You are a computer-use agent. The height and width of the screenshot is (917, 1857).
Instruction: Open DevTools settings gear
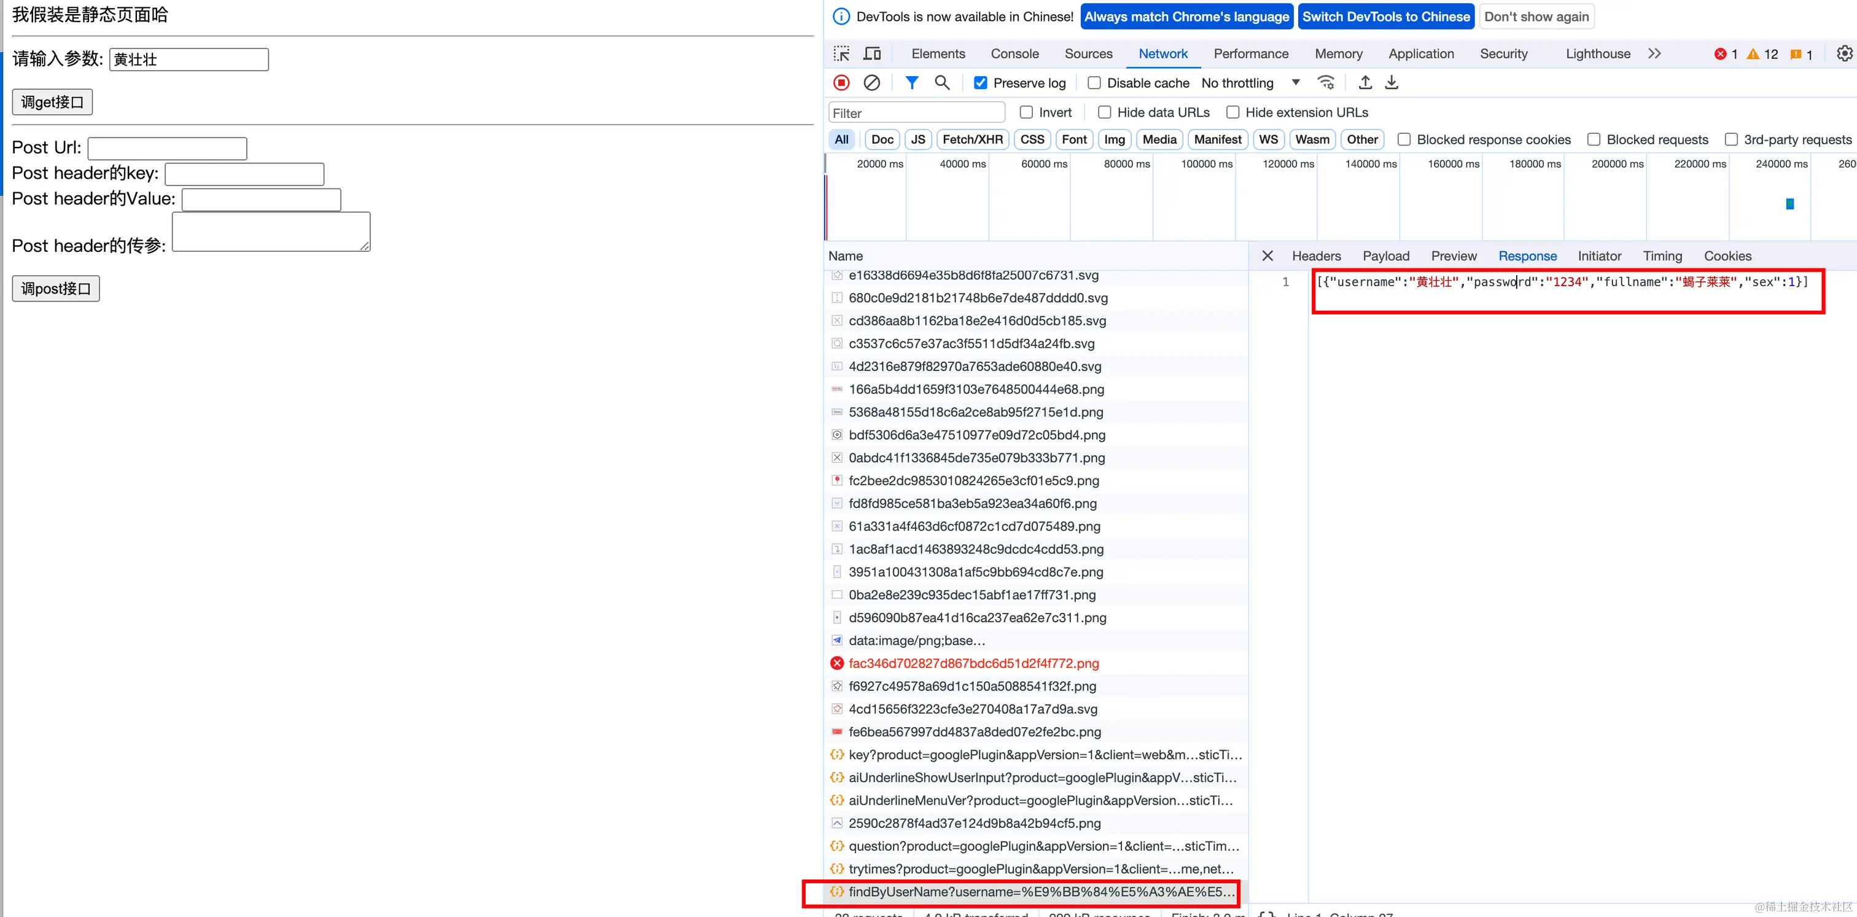tap(1844, 53)
